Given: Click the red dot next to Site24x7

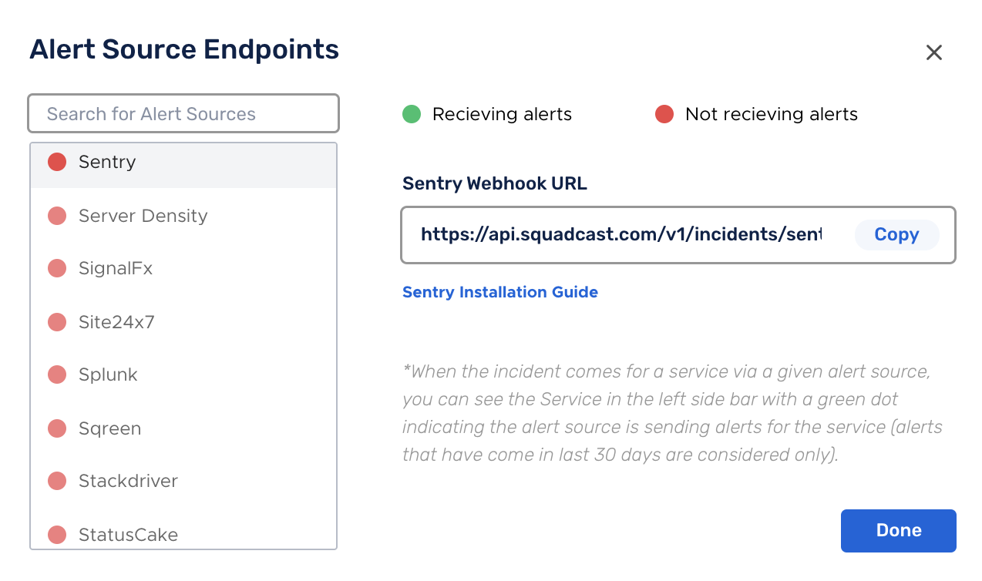Looking at the screenshot, I should [x=57, y=322].
